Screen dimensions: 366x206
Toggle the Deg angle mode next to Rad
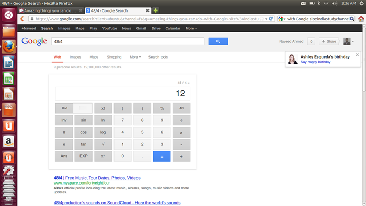coord(83,108)
